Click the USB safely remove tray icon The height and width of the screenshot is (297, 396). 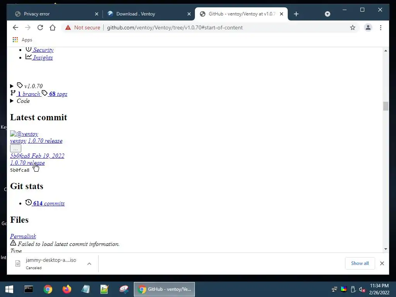click(353, 289)
